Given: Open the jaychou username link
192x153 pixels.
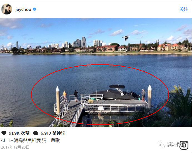Looking at the screenshot, I should pyautogui.click(x=23, y=9).
